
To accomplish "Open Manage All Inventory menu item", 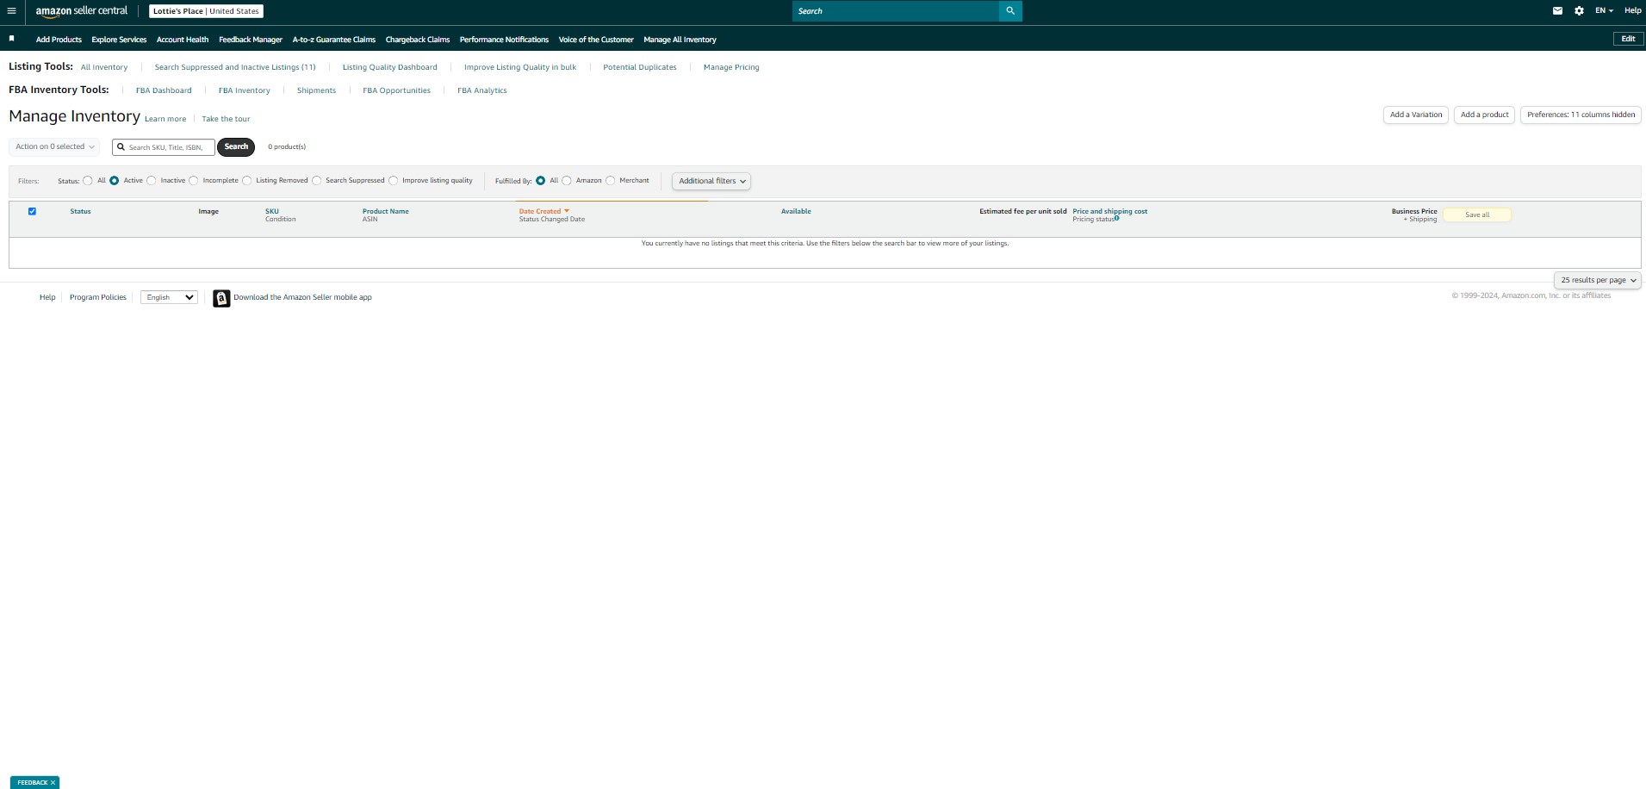I will click(680, 40).
